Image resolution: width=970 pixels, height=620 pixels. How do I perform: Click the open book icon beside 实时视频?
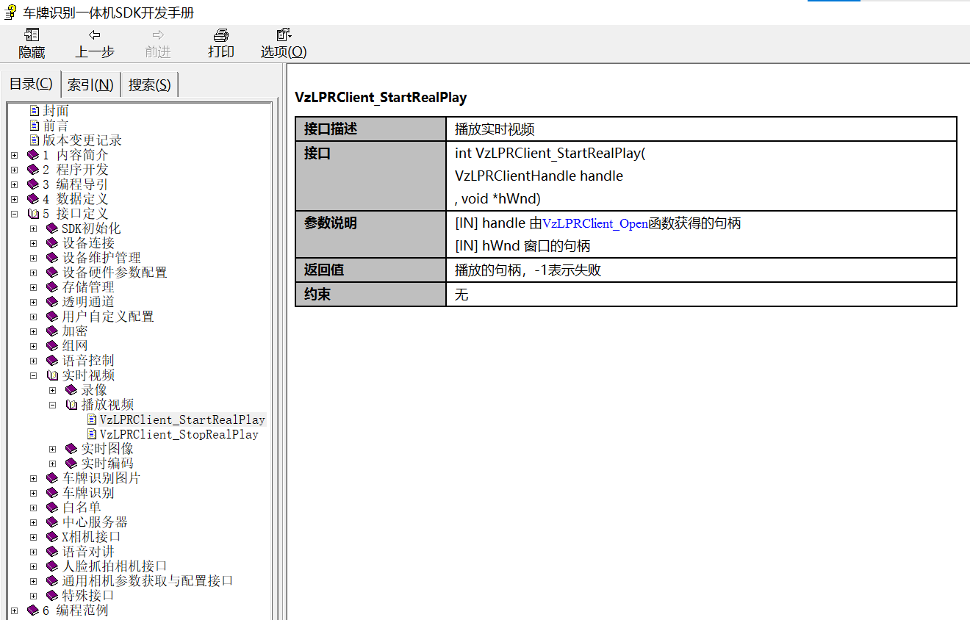point(52,375)
